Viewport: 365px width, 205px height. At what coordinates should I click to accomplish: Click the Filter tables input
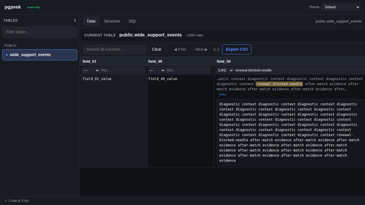point(40,32)
